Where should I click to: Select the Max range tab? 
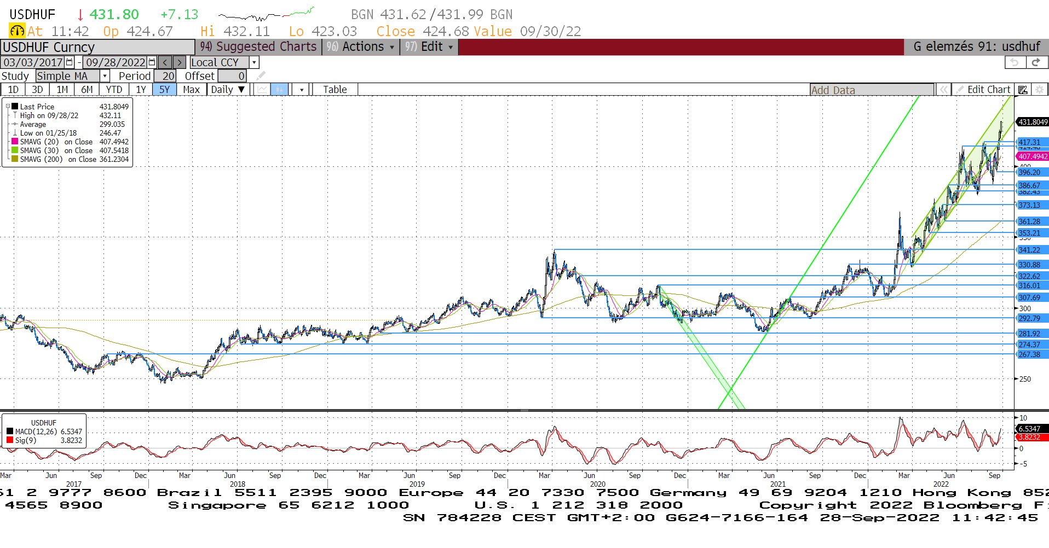tap(191, 90)
